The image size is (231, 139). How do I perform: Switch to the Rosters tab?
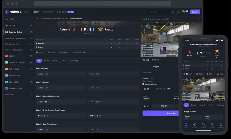pos(64,52)
